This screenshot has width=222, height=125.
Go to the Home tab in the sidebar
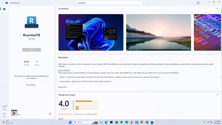(x=4, y=9)
